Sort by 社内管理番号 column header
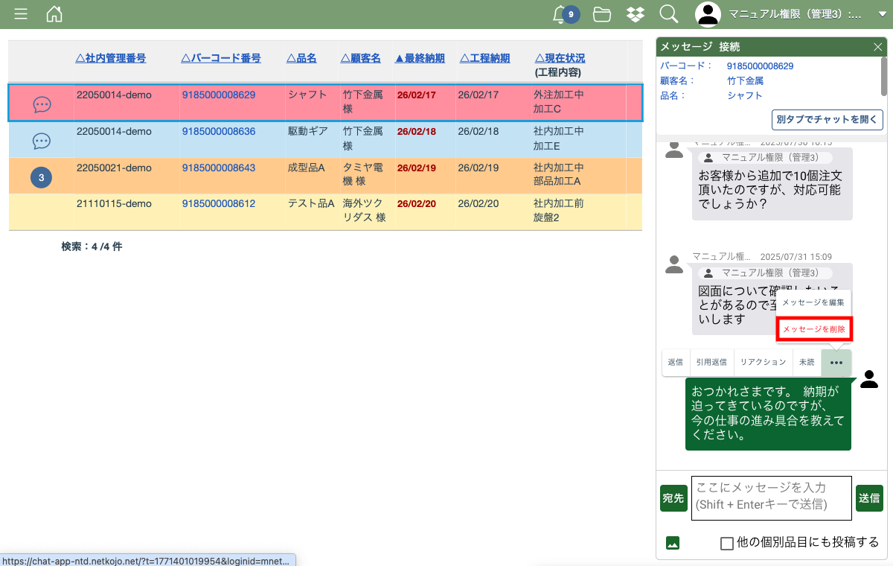 111,58
